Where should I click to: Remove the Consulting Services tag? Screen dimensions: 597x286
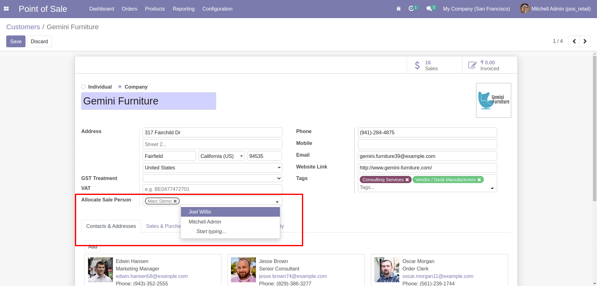pos(407,180)
